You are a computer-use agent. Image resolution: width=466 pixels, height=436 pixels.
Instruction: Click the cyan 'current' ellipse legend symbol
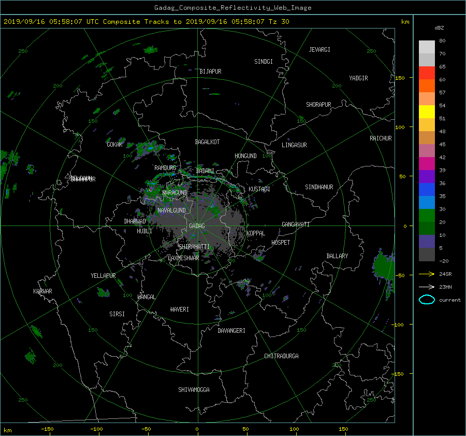(427, 300)
